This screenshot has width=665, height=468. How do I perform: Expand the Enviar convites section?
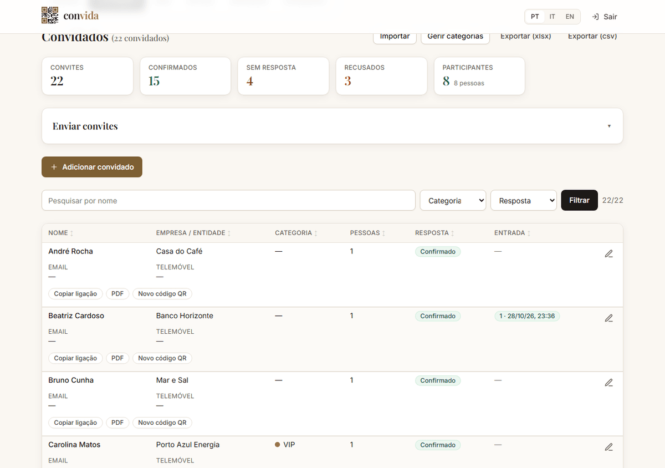tap(332, 126)
